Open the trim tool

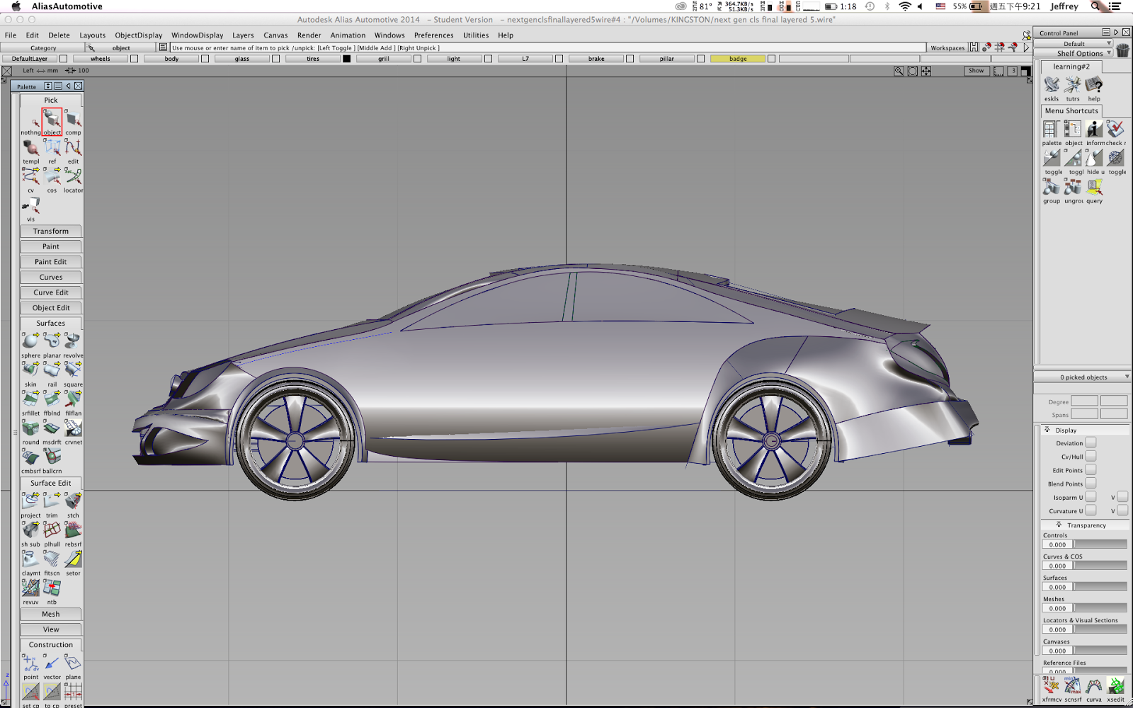(51, 501)
